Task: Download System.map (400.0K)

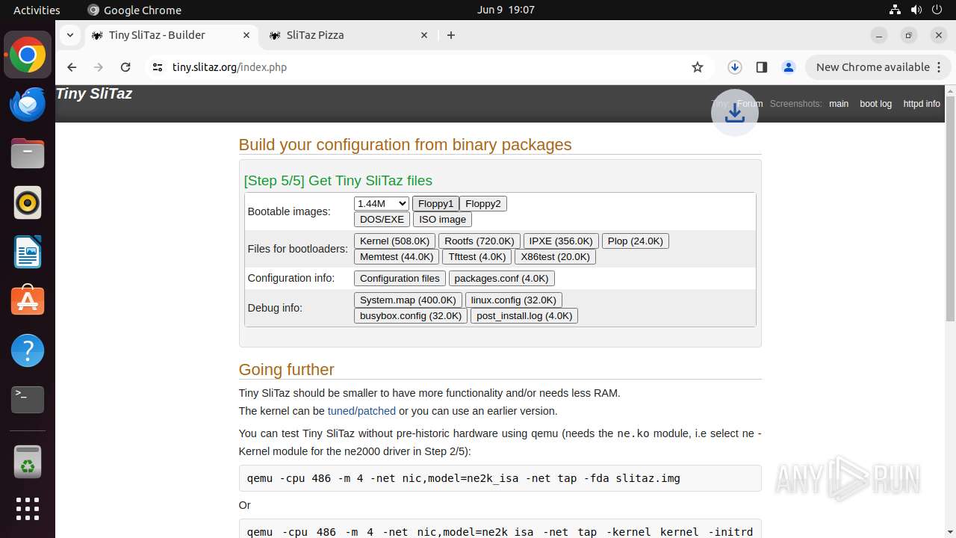Action: pyautogui.click(x=408, y=300)
